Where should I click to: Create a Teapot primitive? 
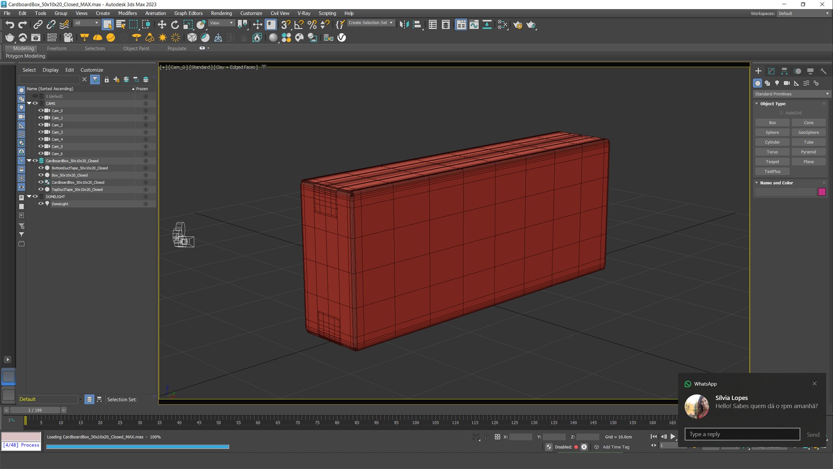pyautogui.click(x=772, y=162)
